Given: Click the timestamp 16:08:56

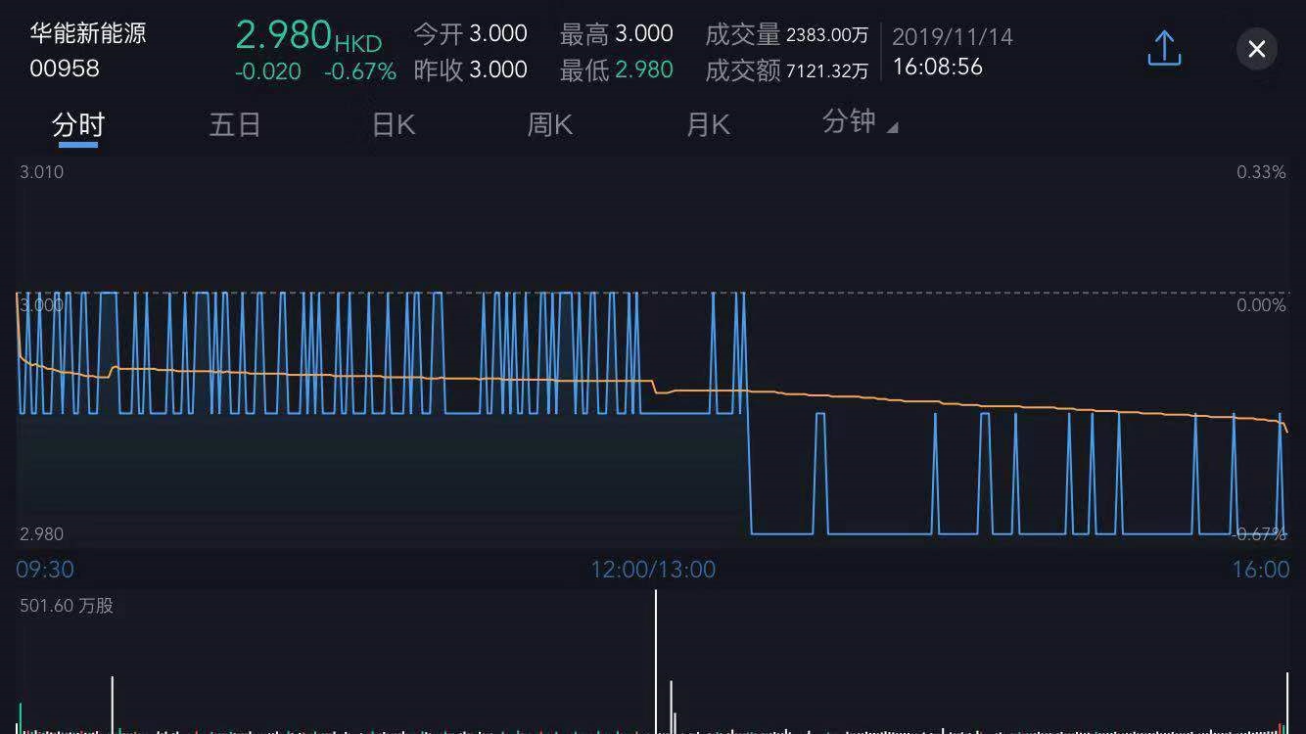Looking at the screenshot, I should pos(938,67).
